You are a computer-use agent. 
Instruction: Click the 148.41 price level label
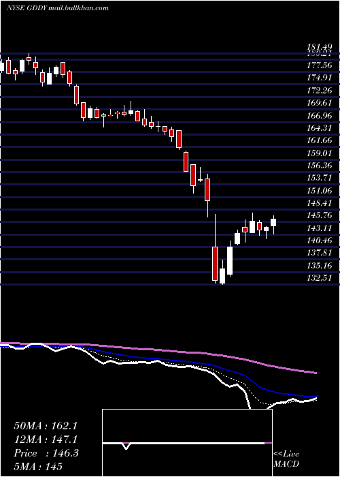coord(320,203)
